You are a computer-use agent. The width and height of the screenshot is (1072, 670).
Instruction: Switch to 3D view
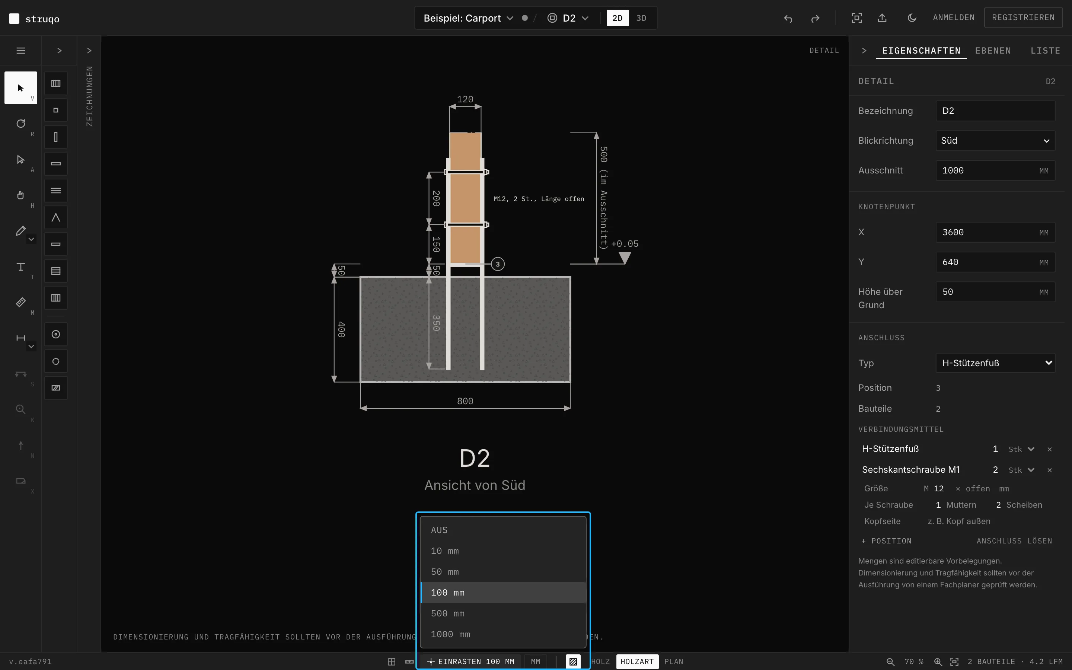click(x=641, y=18)
